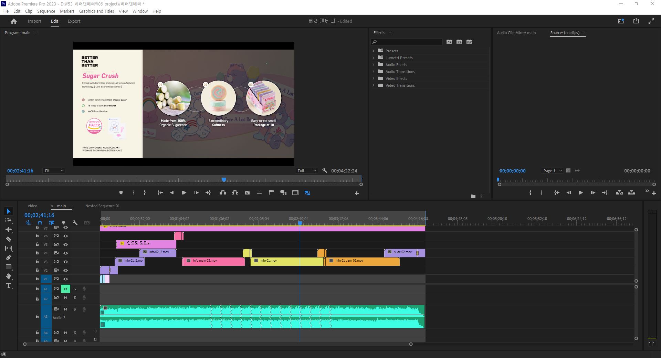This screenshot has width=661, height=358.
Task: Click YUV Effects filter icon
Action: [x=469, y=42]
